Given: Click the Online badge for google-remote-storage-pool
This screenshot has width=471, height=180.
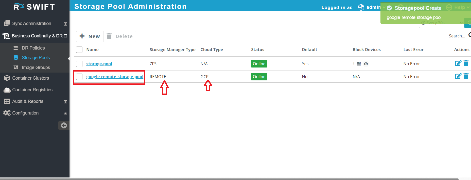Looking at the screenshot, I should [x=259, y=77].
